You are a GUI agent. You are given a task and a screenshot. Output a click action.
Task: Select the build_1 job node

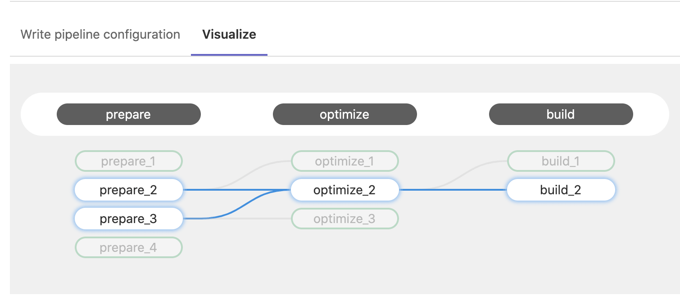coord(560,161)
